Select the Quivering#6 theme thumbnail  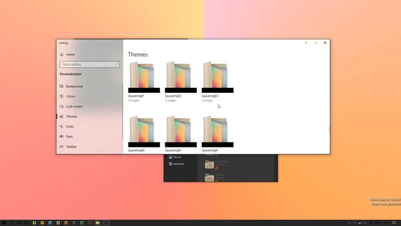[217, 131]
